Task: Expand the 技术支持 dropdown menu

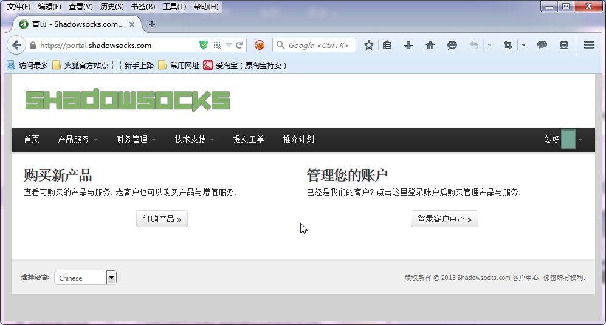Action: click(195, 140)
